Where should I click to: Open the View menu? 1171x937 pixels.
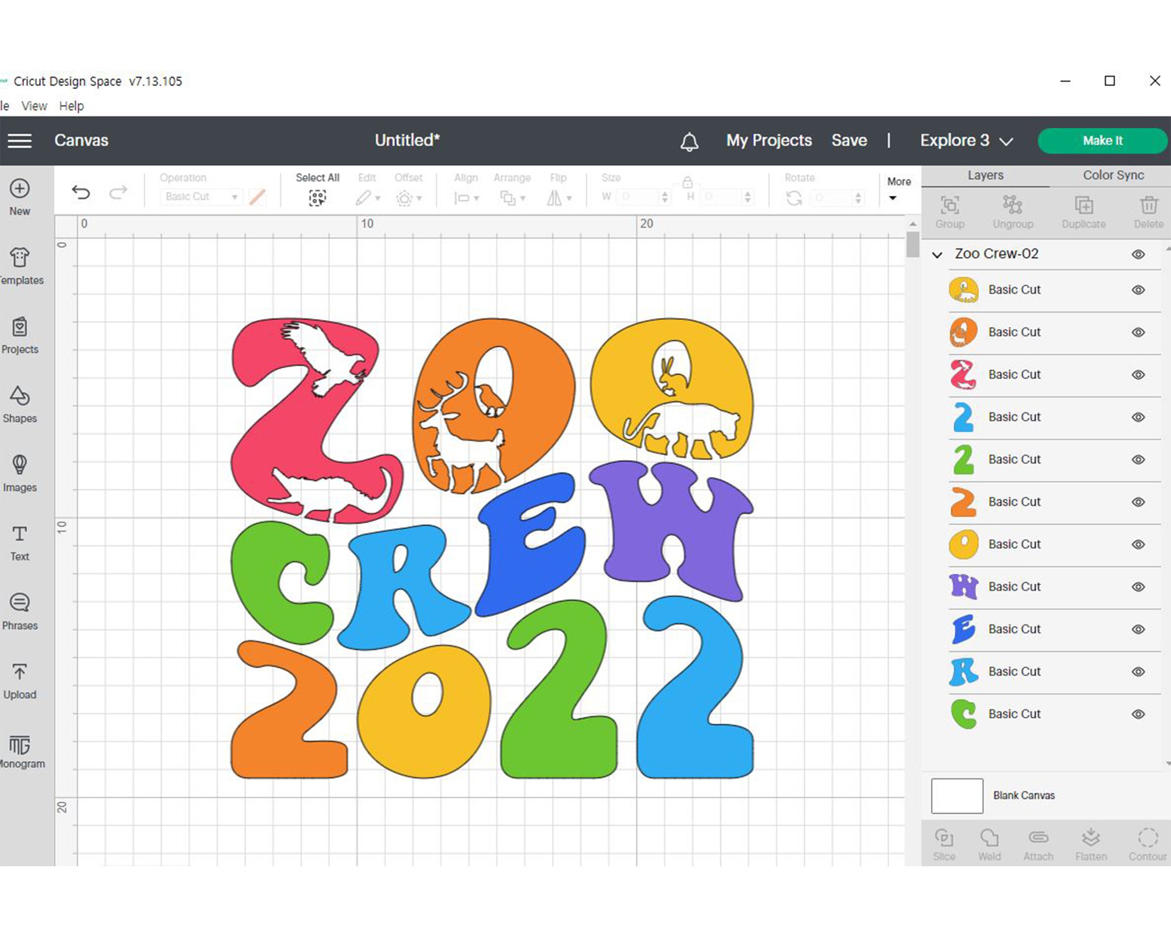[x=34, y=105]
